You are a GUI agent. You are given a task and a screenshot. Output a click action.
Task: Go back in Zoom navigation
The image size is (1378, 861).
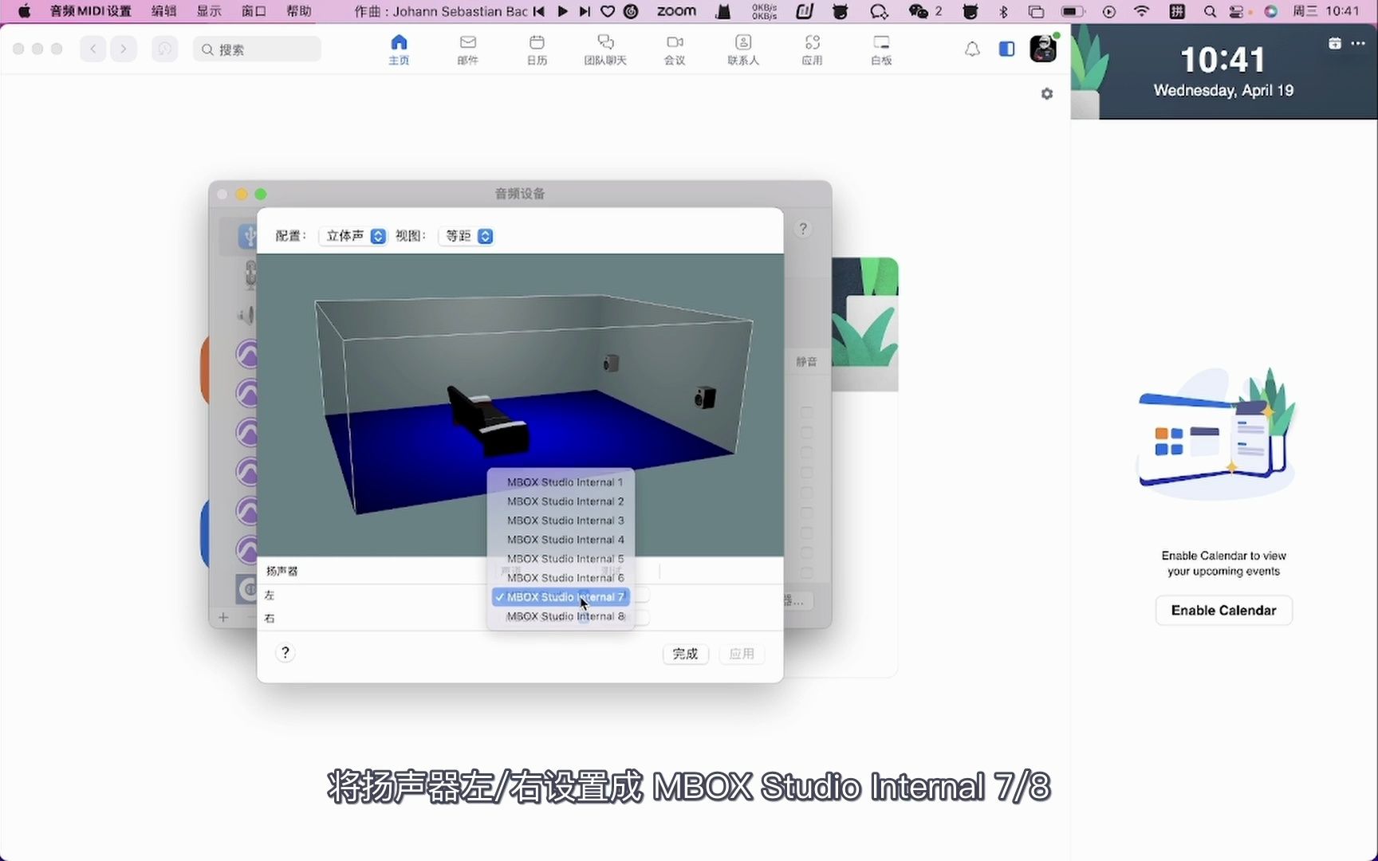tap(93, 49)
